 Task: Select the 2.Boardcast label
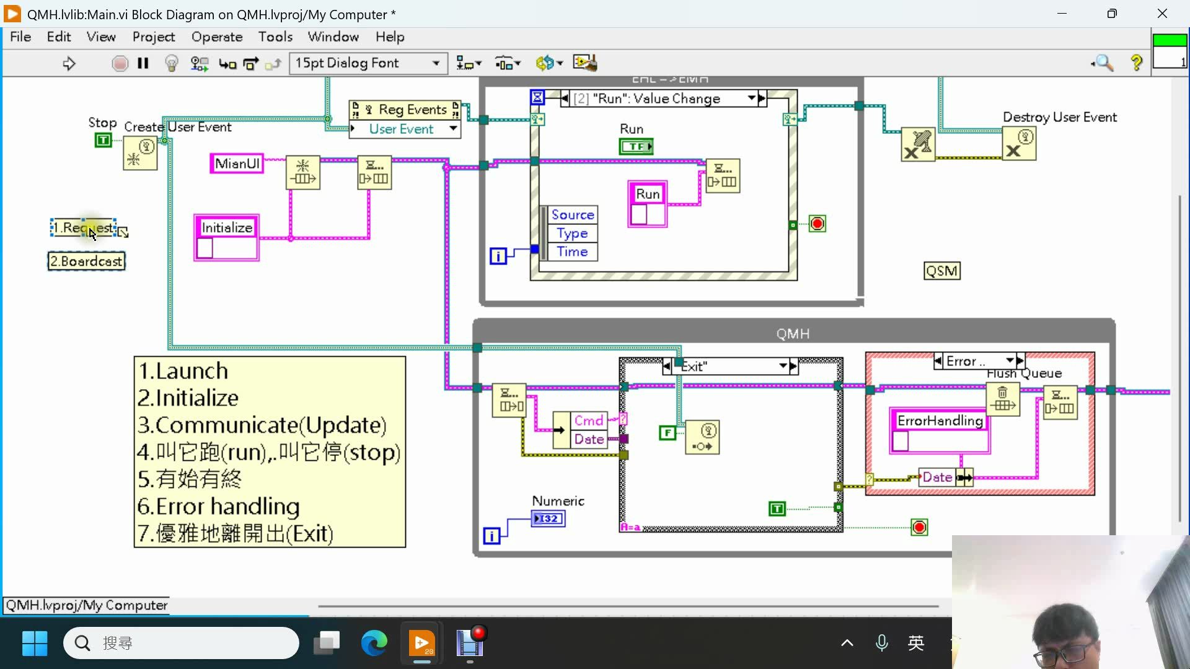point(86,261)
